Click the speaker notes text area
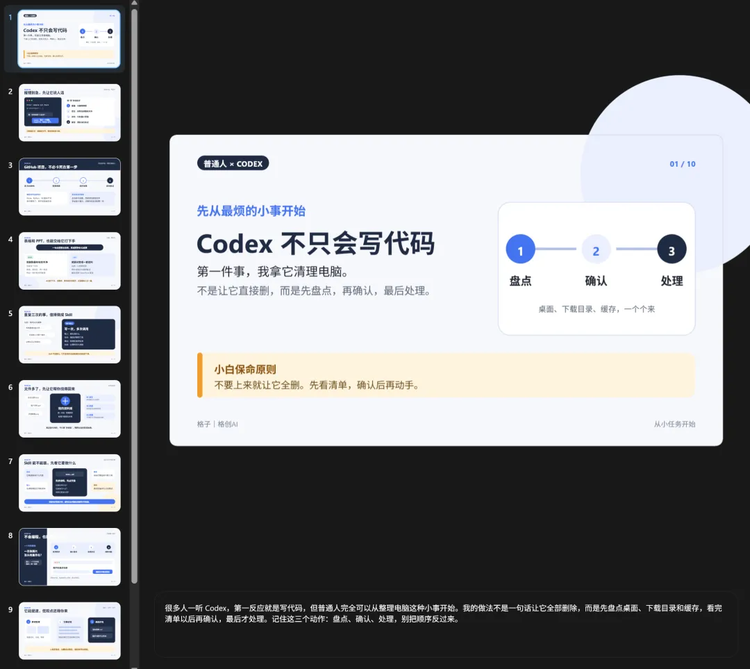The width and height of the screenshot is (750, 669). pos(445,625)
